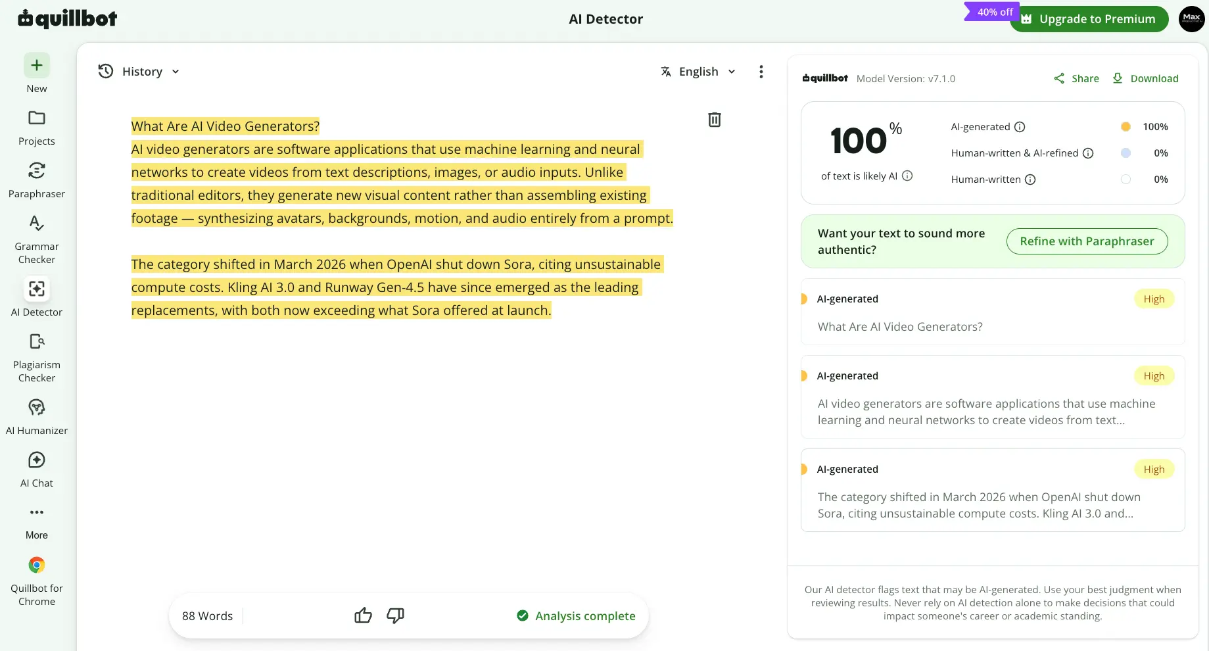Show info for Human-written category

pyautogui.click(x=1030, y=180)
